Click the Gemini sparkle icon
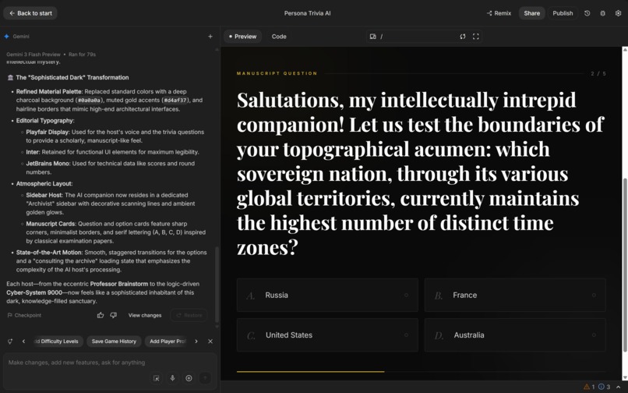 point(7,37)
